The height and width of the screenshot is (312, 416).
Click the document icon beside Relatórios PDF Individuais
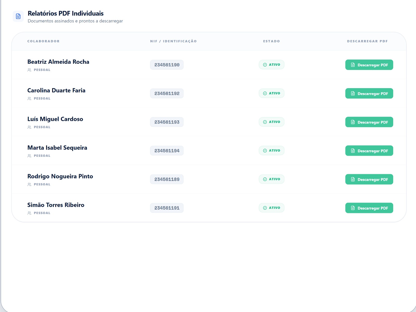pyautogui.click(x=18, y=16)
